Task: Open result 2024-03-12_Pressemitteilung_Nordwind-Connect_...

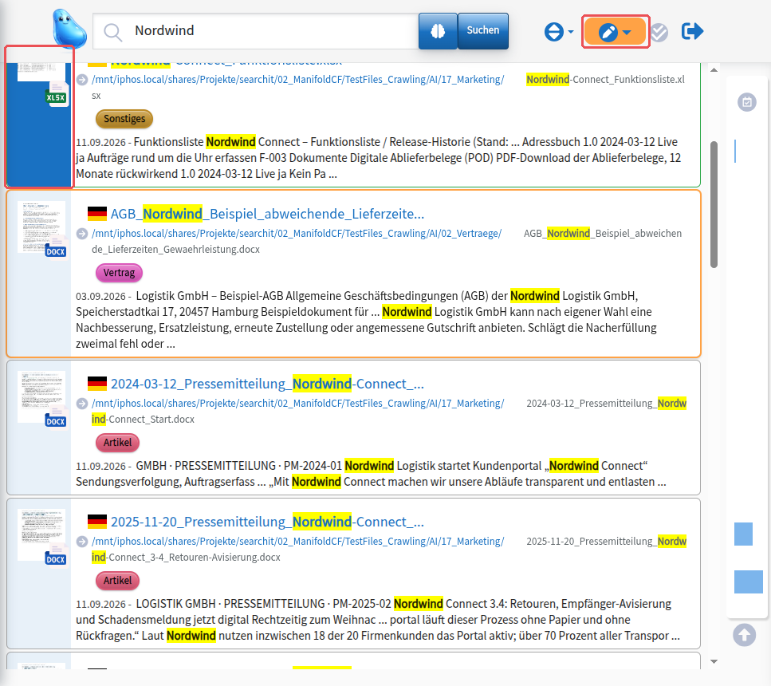Action: pyautogui.click(x=267, y=384)
